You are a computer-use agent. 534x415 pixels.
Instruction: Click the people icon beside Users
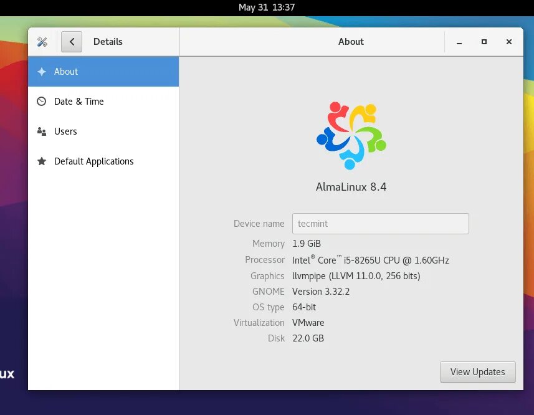(x=42, y=131)
